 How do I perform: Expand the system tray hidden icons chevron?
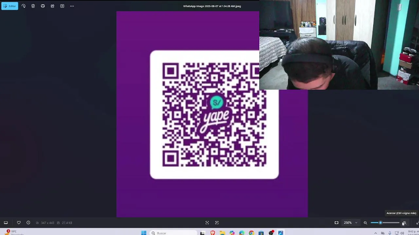pos(375,233)
